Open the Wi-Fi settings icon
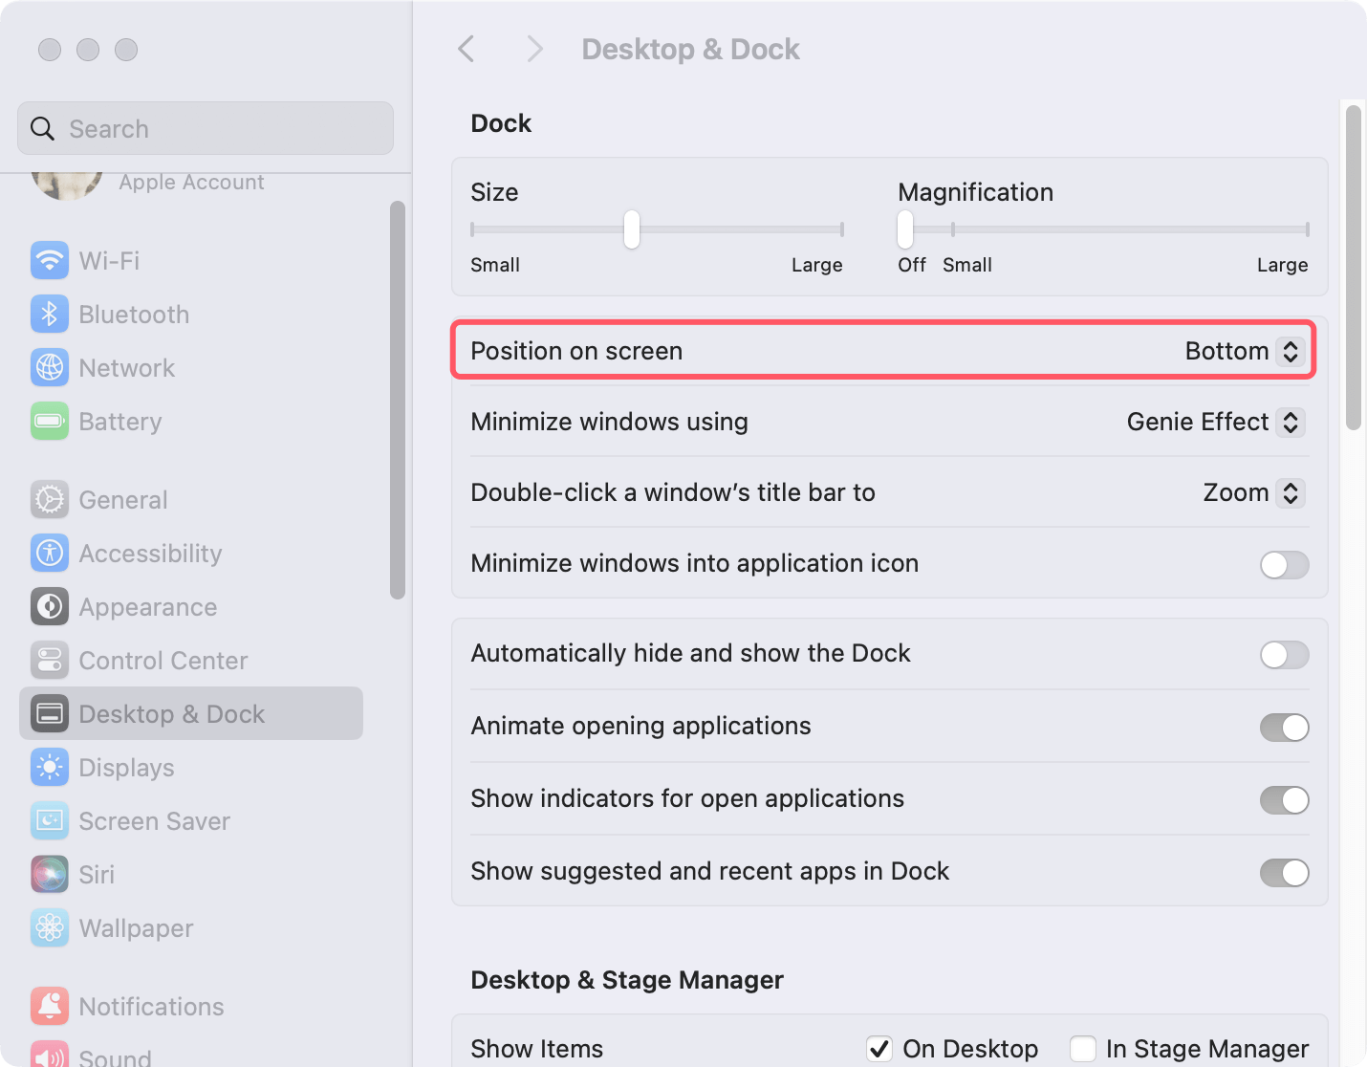Image resolution: width=1367 pixels, height=1067 pixels. [49, 260]
